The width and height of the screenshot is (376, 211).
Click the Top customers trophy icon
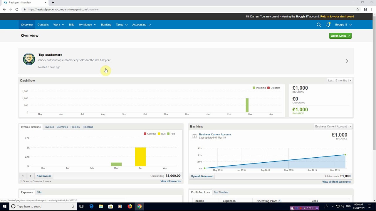coord(29,59)
